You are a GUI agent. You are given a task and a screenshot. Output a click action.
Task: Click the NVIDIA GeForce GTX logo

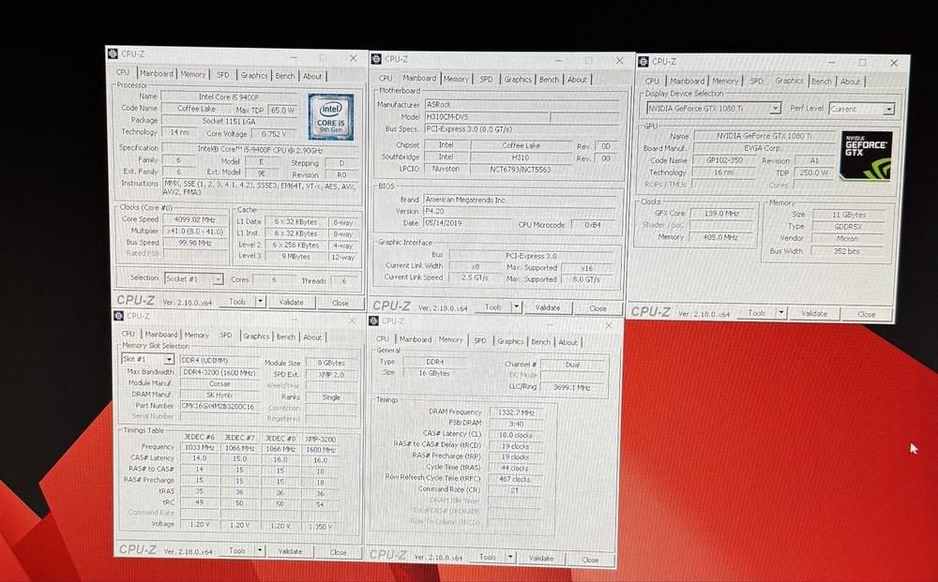pos(866,156)
